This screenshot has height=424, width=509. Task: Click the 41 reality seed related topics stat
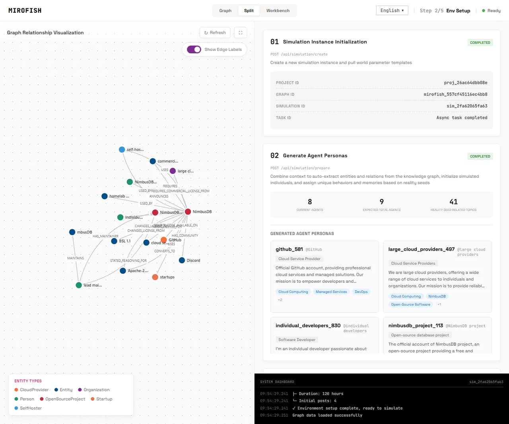(453, 204)
